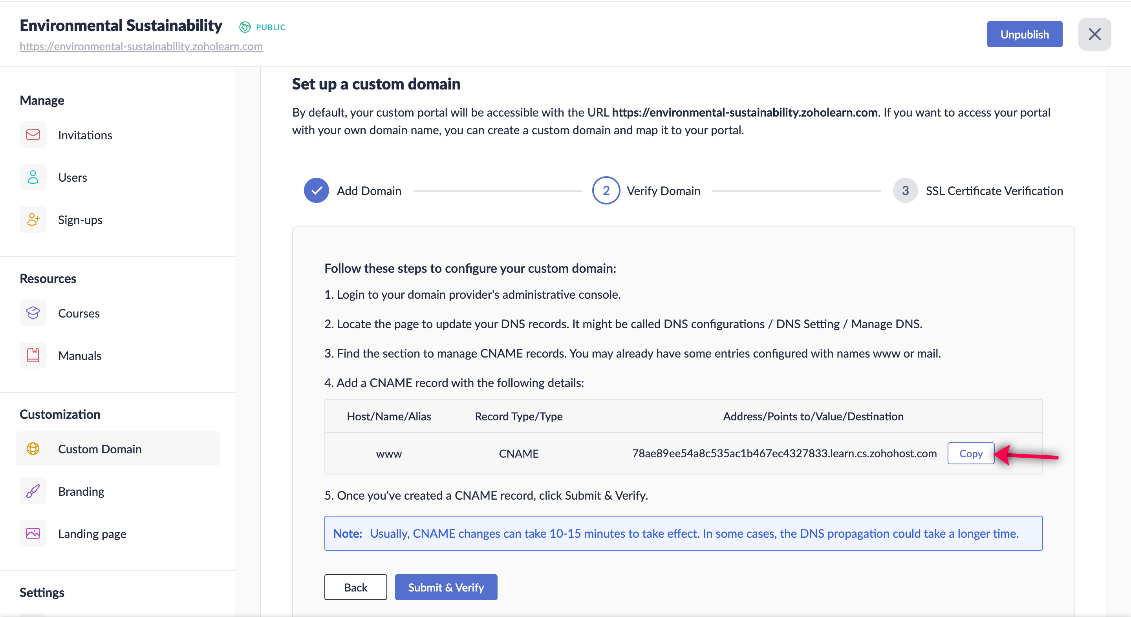This screenshot has height=617, width=1131.
Task: Click the Landing page image icon
Action: [33, 534]
